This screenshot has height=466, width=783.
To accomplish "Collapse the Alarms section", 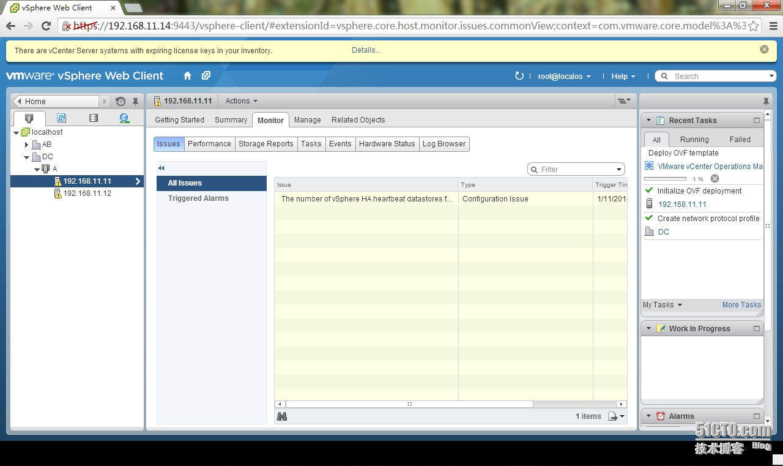I will point(649,416).
